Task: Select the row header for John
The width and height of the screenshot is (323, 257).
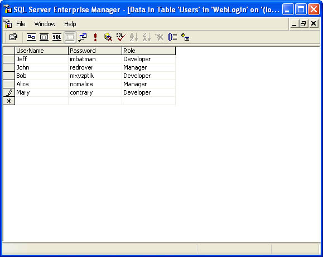Action: pyautogui.click(x=9, y=68)
